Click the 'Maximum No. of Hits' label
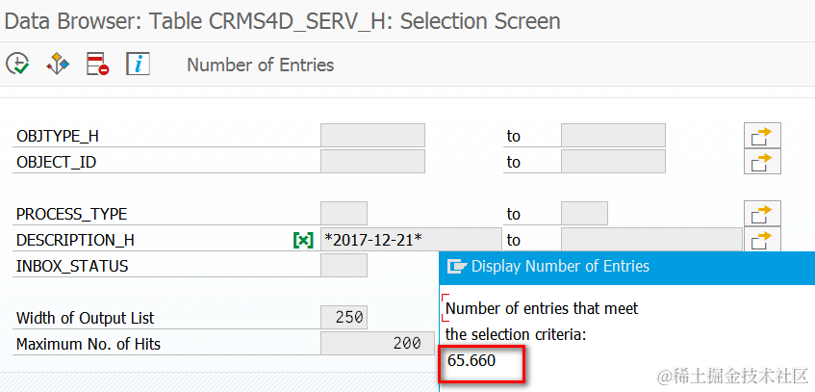Screen dimensions: 815x392 pyautogui.click(x=89, y=344)
